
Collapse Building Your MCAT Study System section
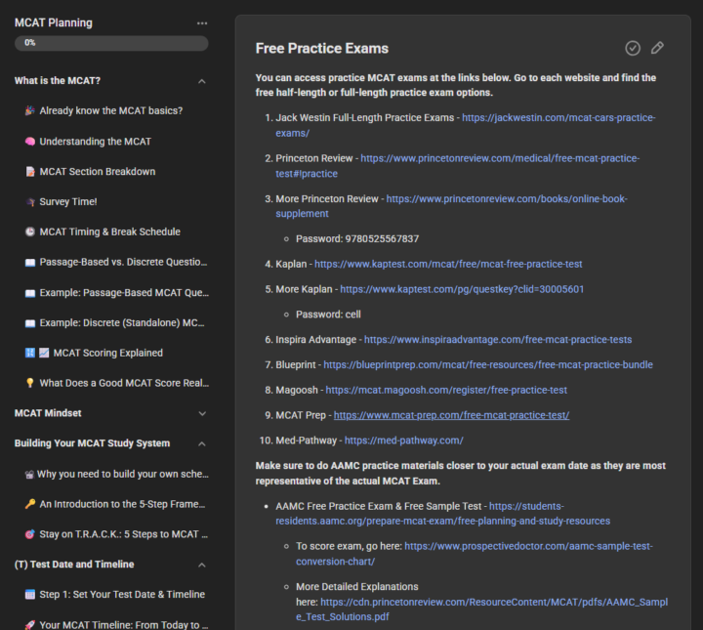pyautogui.click(x=202, y=443)
